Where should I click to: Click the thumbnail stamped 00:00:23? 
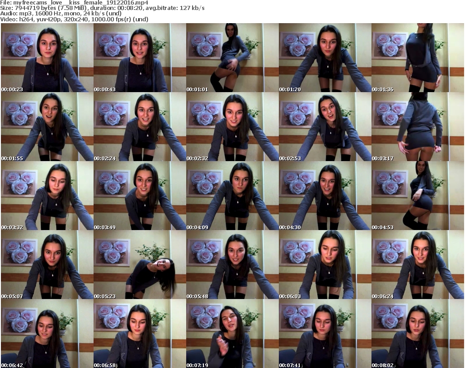[47, 58]
